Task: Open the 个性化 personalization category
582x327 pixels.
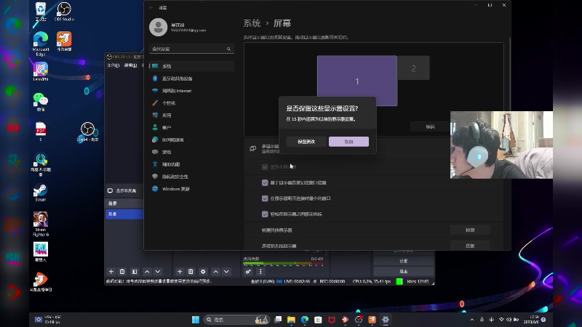Action: coord(192,102)
